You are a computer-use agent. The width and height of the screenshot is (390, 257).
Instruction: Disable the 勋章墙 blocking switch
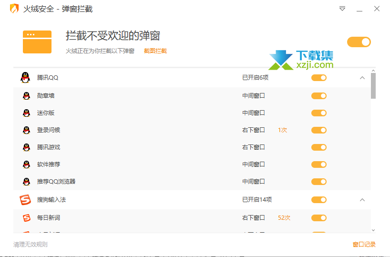pos(319,96)
